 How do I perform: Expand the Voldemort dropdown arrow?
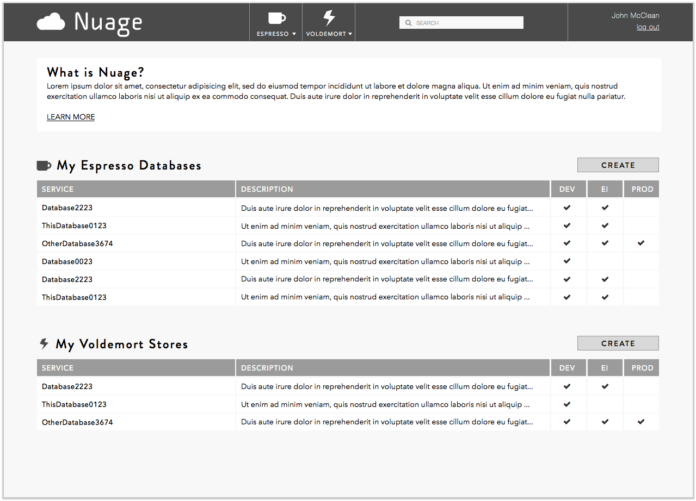(350, 34)
